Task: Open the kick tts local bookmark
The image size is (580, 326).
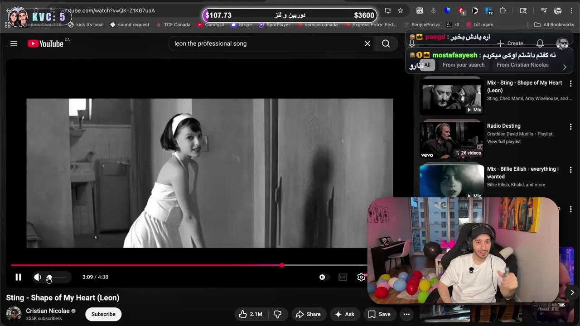Action: (86, 24)
